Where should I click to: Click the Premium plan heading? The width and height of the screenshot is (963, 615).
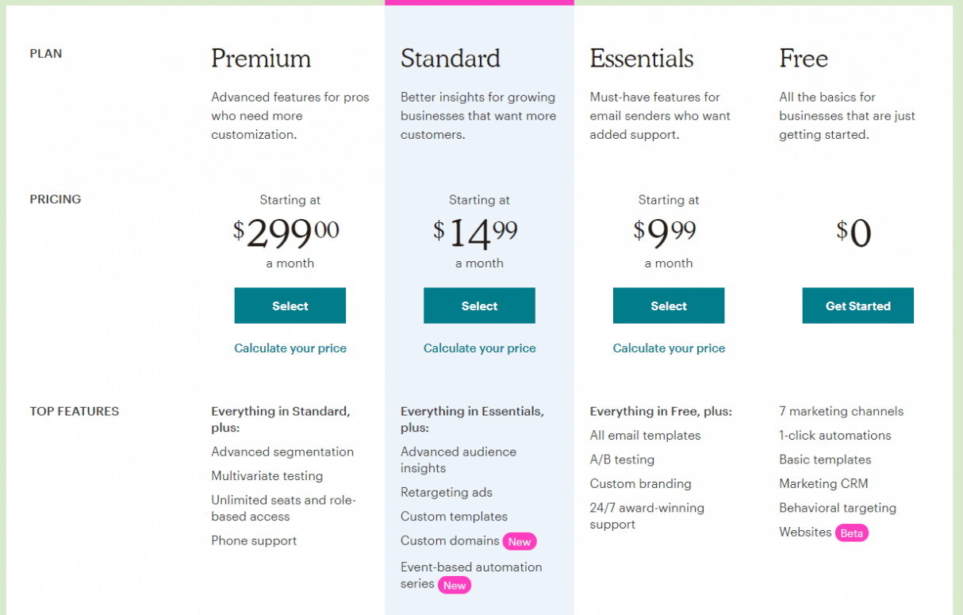coord(261,59)
